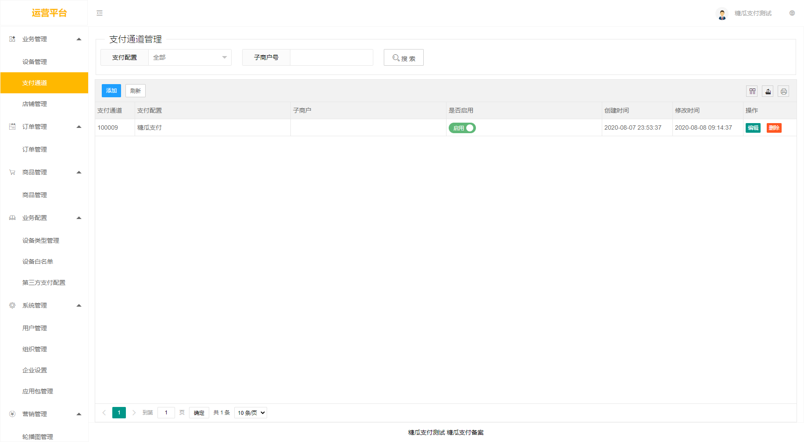
Task: Click the orange 删除 button in the row
Action: (774, 128)
